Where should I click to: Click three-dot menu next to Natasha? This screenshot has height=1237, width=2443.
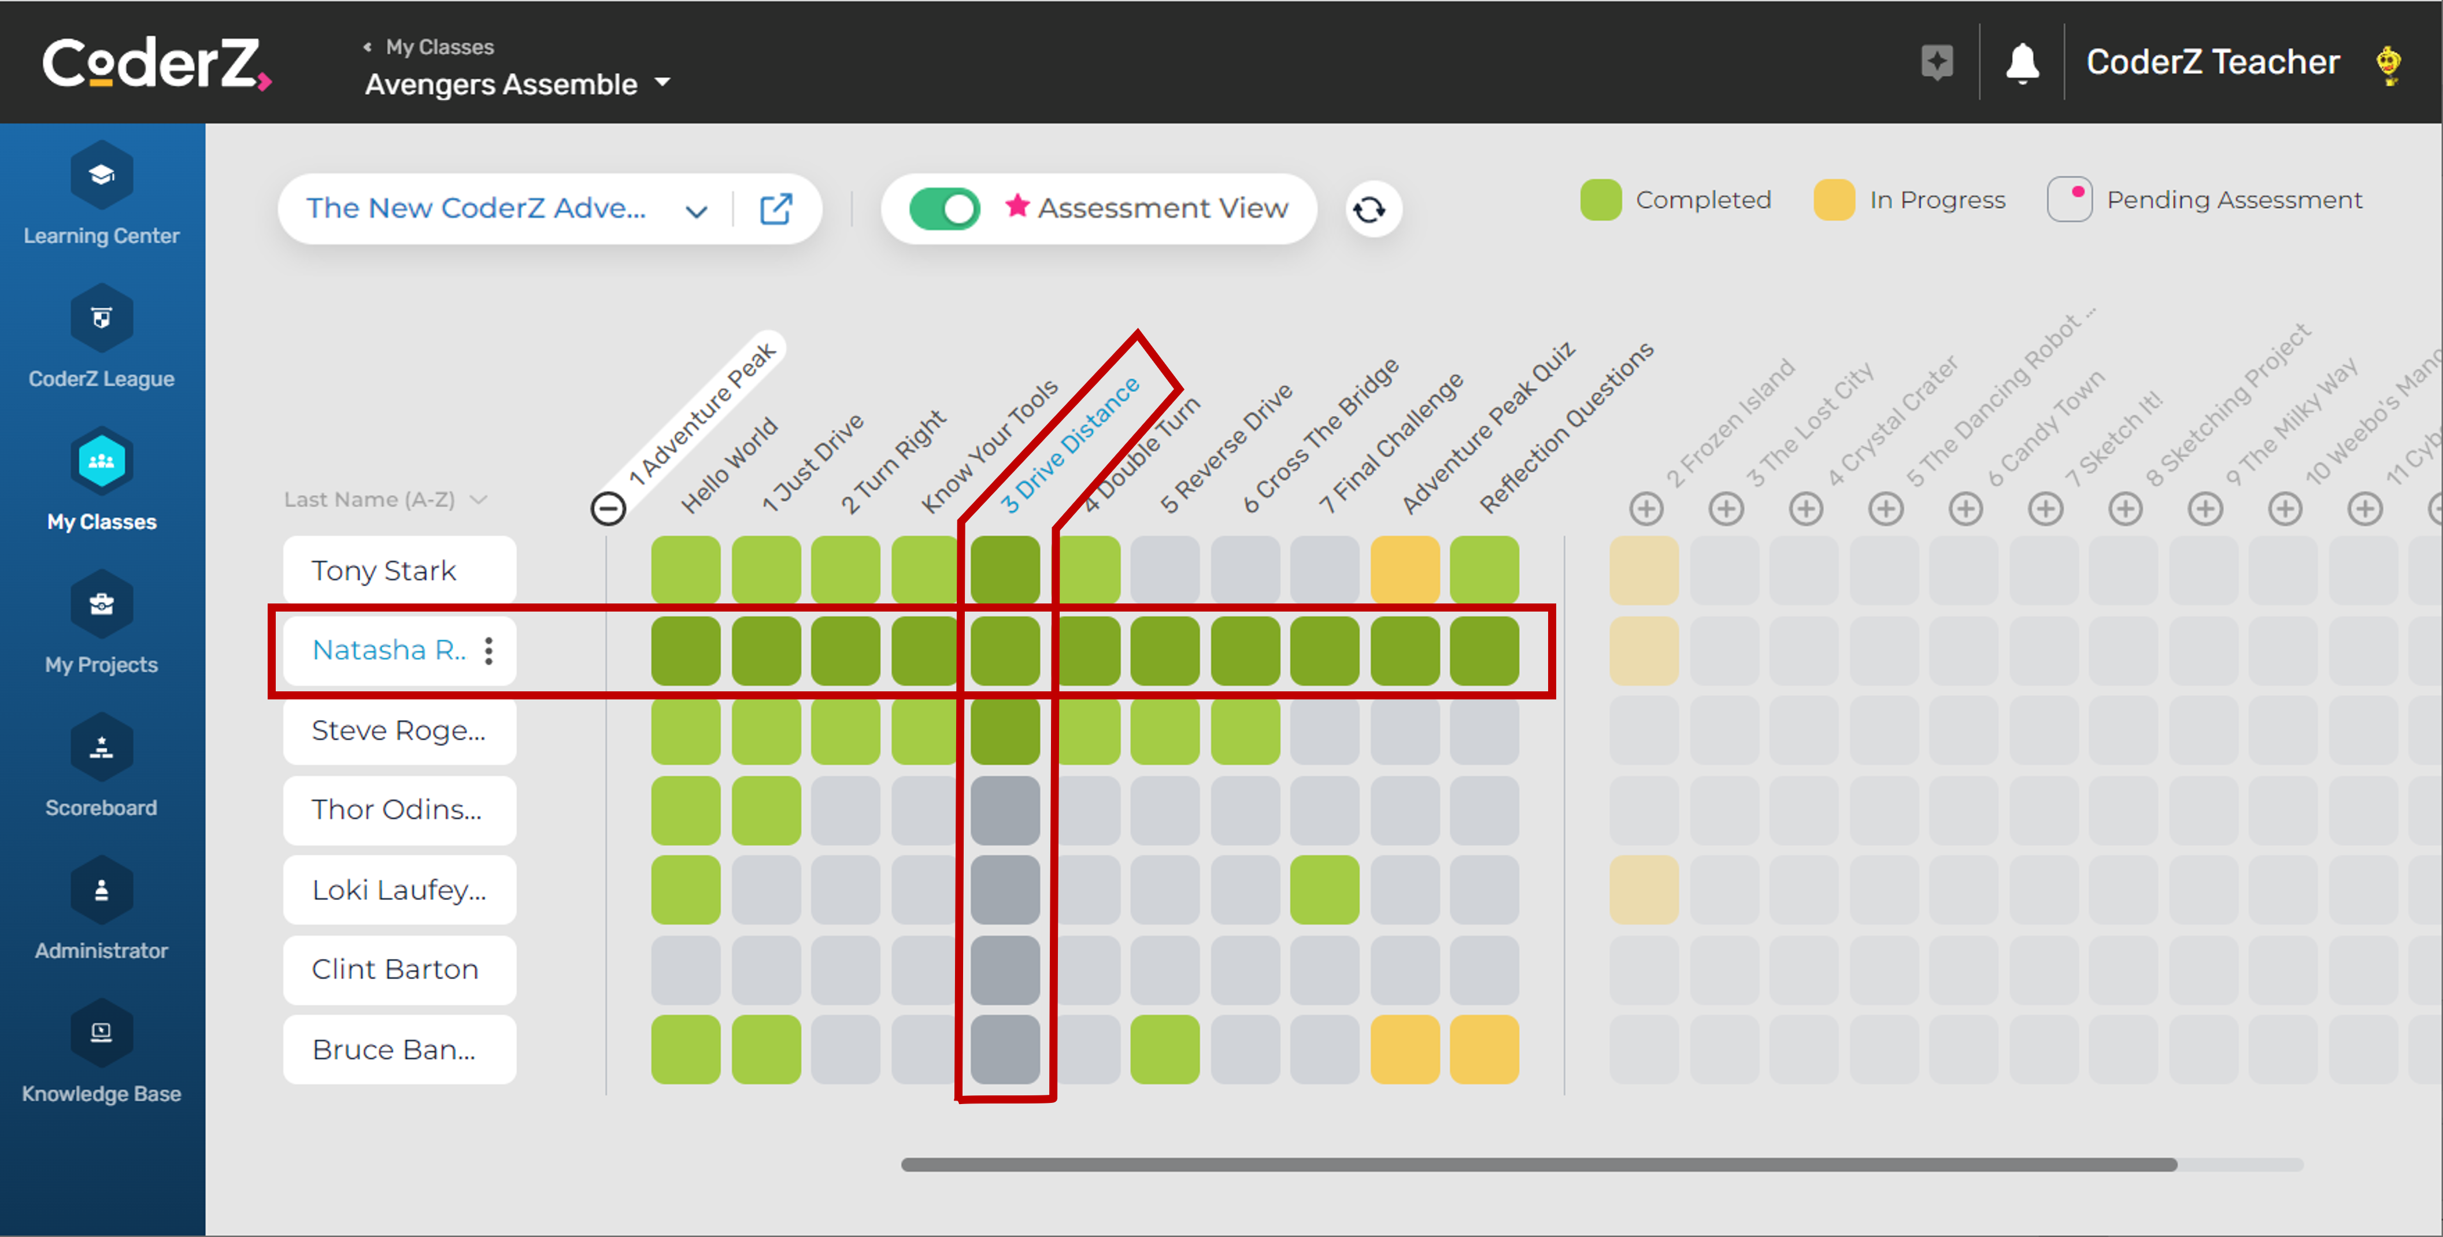pos(488,651)
